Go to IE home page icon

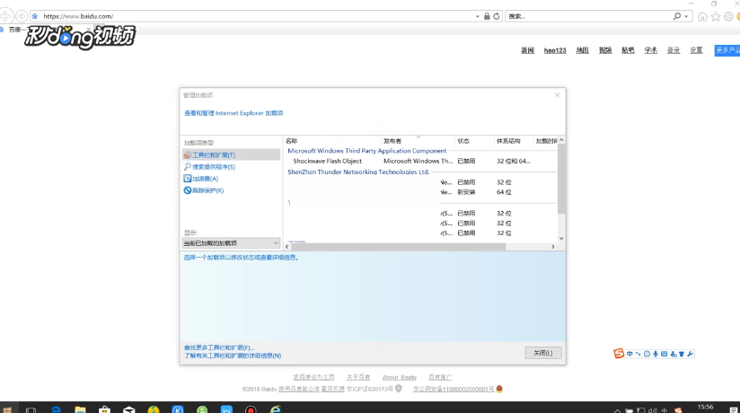[702, 16]
